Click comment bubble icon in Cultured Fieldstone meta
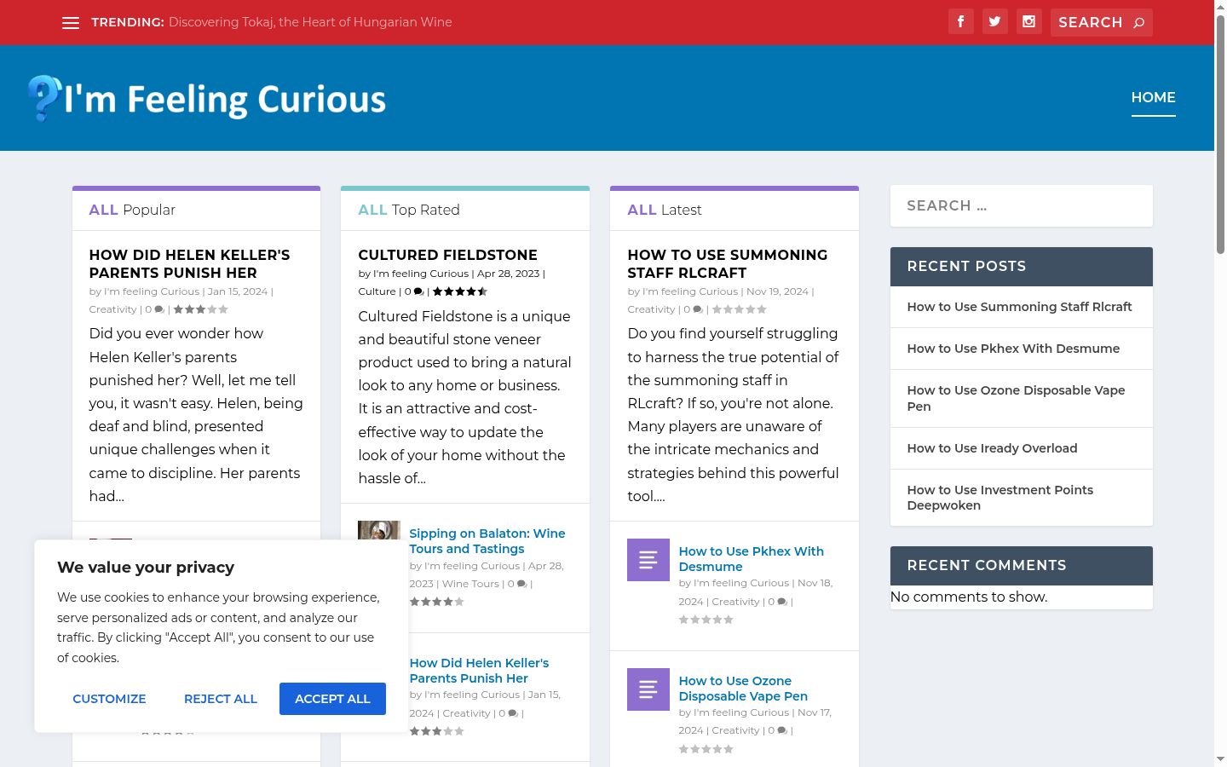Screen dimensions: 1227x767 tap(418, 291)
